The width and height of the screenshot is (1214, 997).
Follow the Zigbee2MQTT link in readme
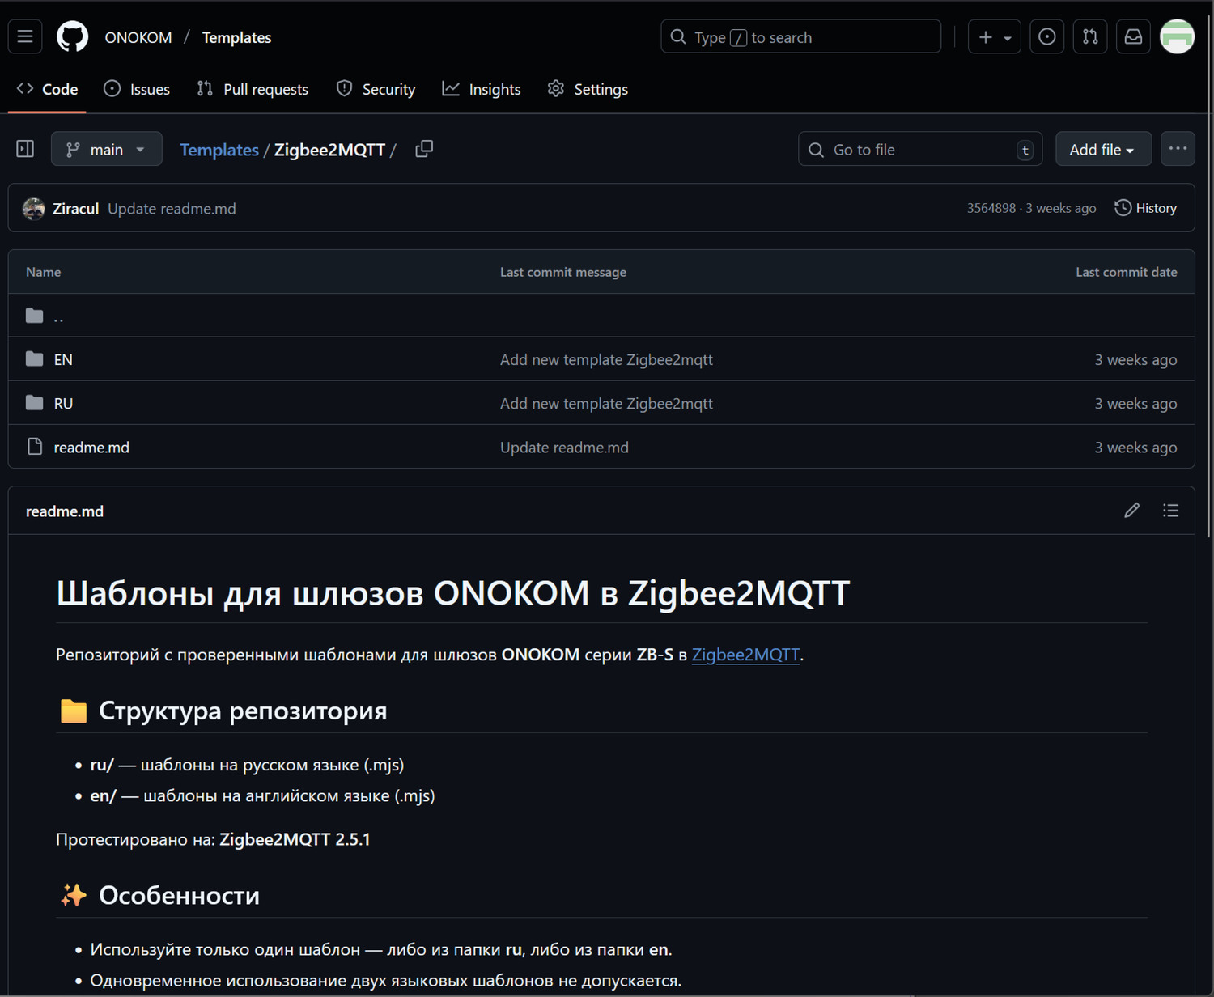pyautogui.click(x=745, y=655)
